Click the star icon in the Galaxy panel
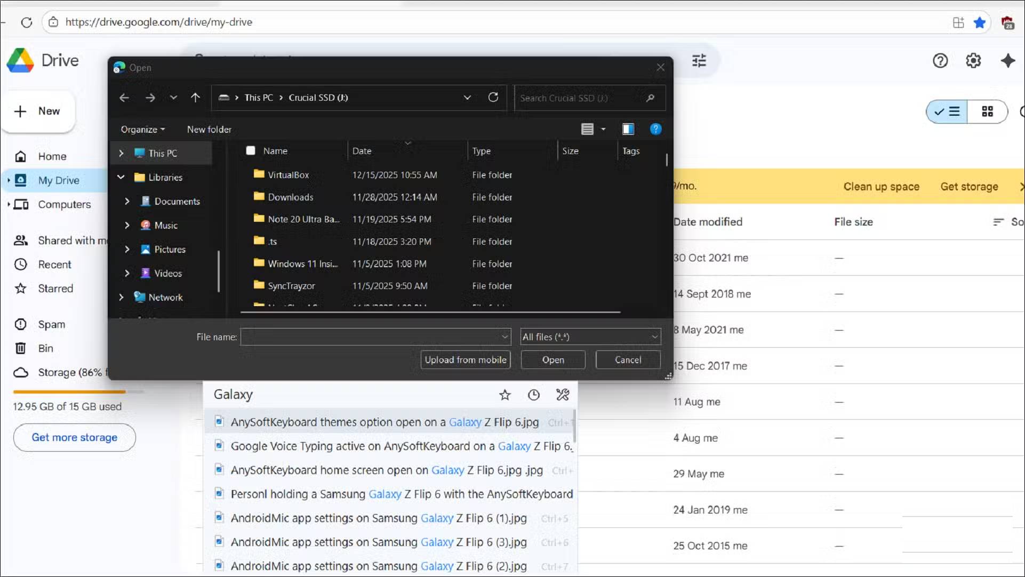 tap(505, 395)
